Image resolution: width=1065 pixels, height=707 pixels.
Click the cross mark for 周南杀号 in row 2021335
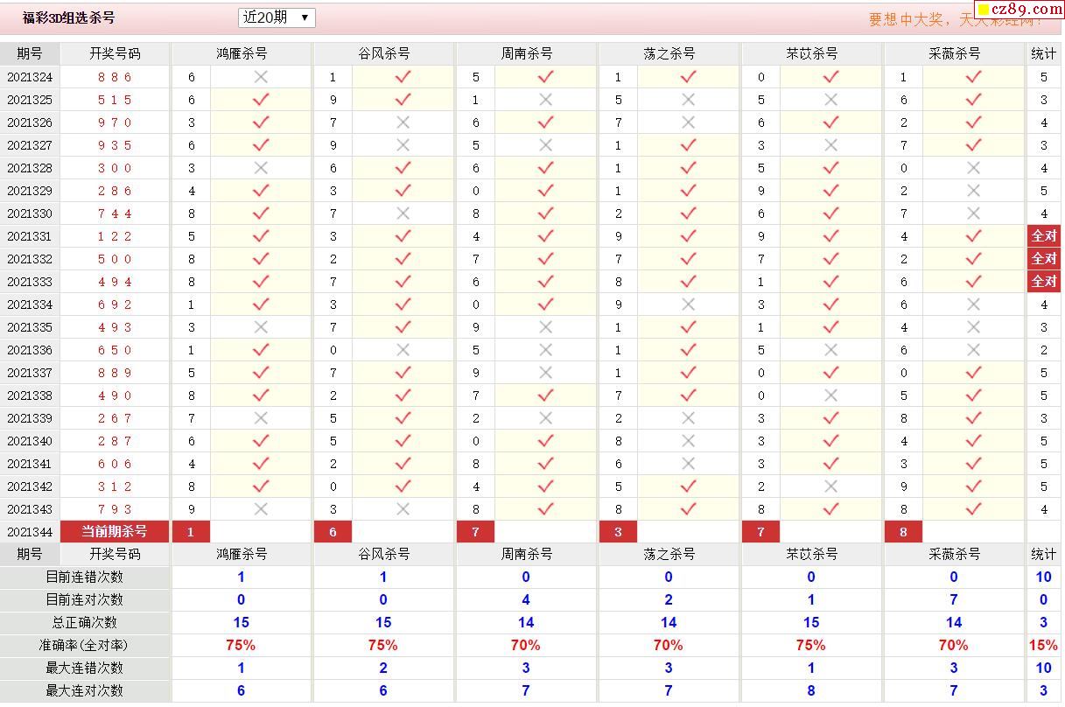[x=545, y=327]
